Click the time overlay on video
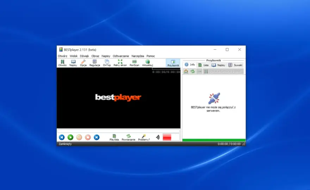The height and width of the screenshot is (190, 310). [x=166, y=72]
